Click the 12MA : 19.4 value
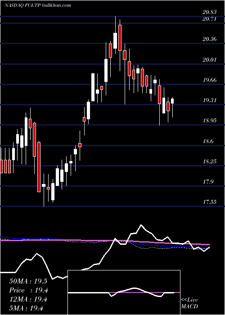 [28, 299]
